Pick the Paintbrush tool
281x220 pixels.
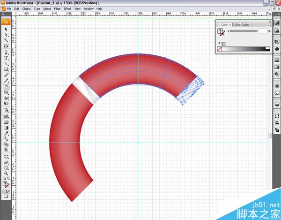pos(6,75)
